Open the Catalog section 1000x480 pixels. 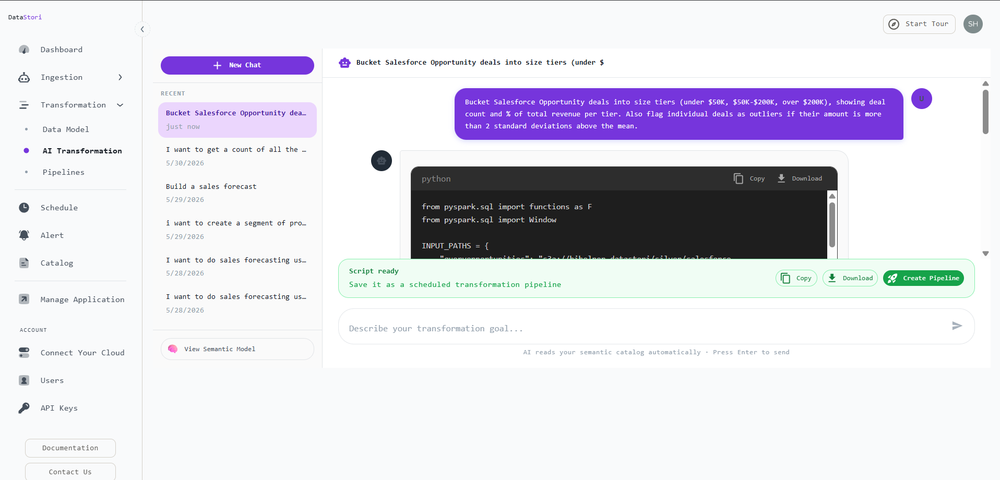pyautogui.click(x=57, y=263)
